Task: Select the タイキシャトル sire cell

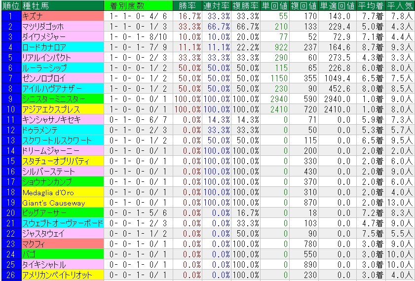Action: pyautogui.click(x=63, y=265)
